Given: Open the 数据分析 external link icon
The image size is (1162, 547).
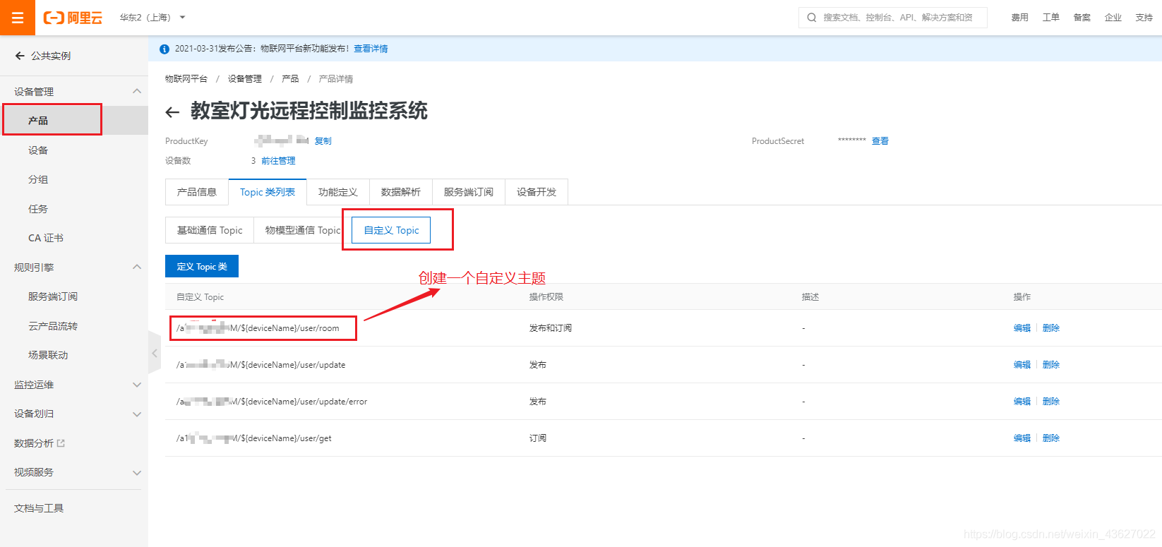Looking at the screenshot, I should point(61,443).
